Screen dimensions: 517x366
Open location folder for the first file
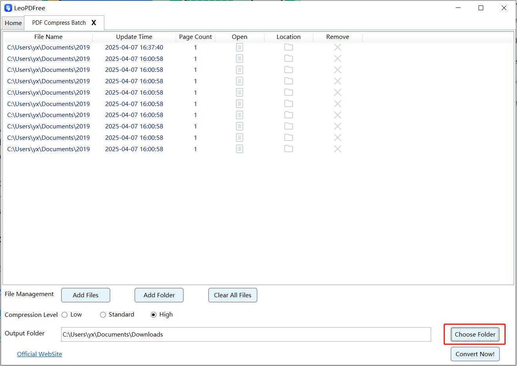[x=288, y=48]
